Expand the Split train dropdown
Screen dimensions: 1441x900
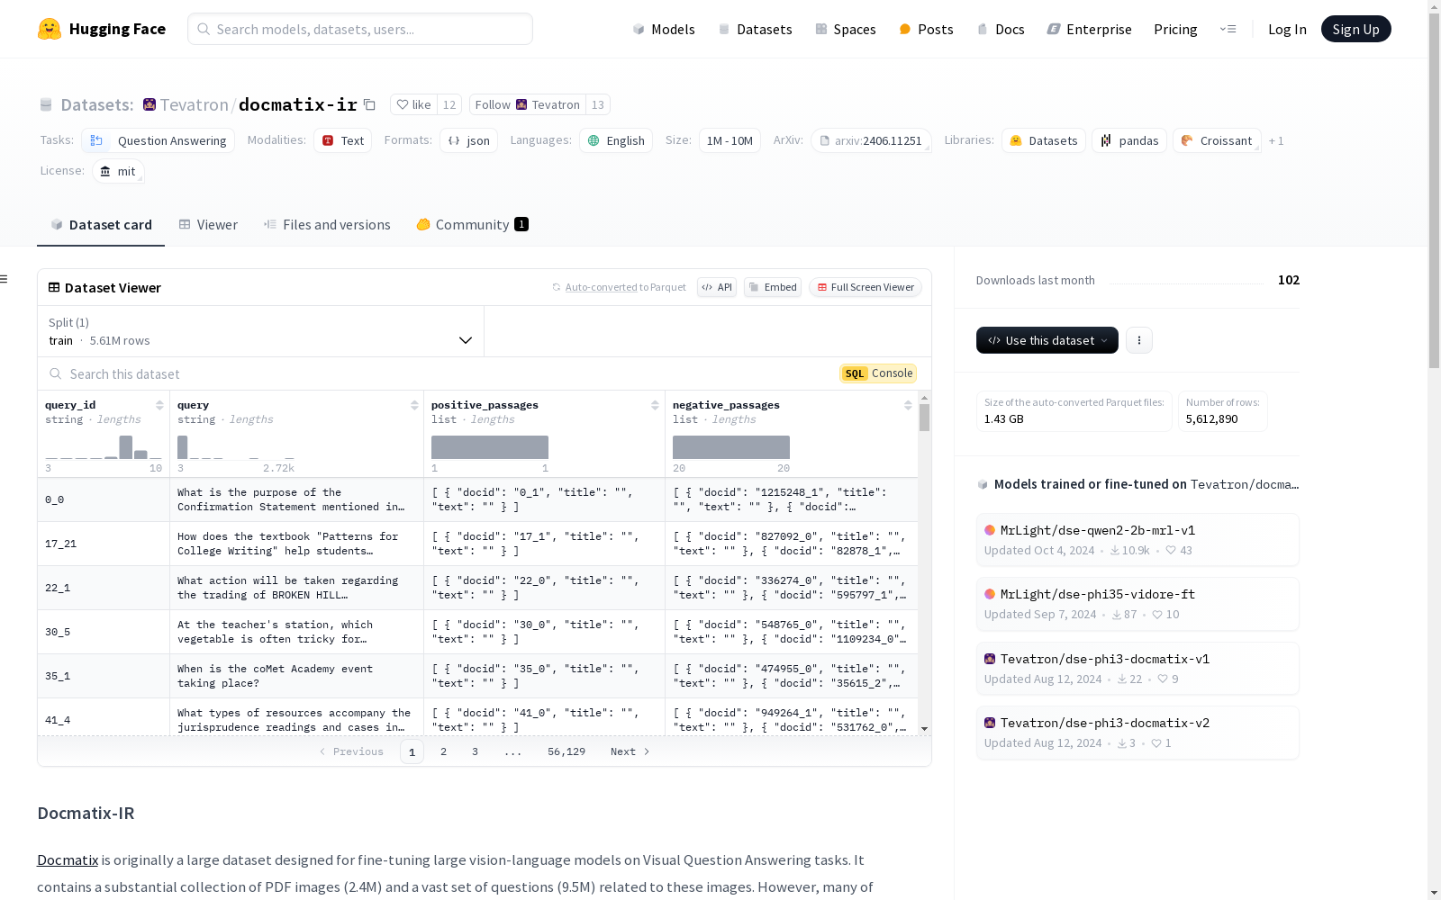[260, 331]
